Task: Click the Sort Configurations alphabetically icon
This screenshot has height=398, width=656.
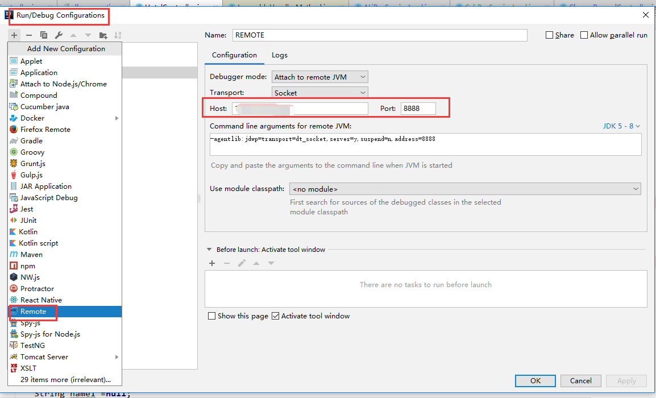Action: click(118, 35)
